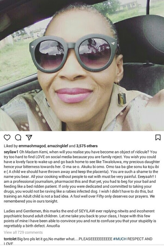The width and height of the screenshot is (164, 246).
Task: Click the 'Ladies and Gentlemen' caption paragraph
Action: click(80, 218)
